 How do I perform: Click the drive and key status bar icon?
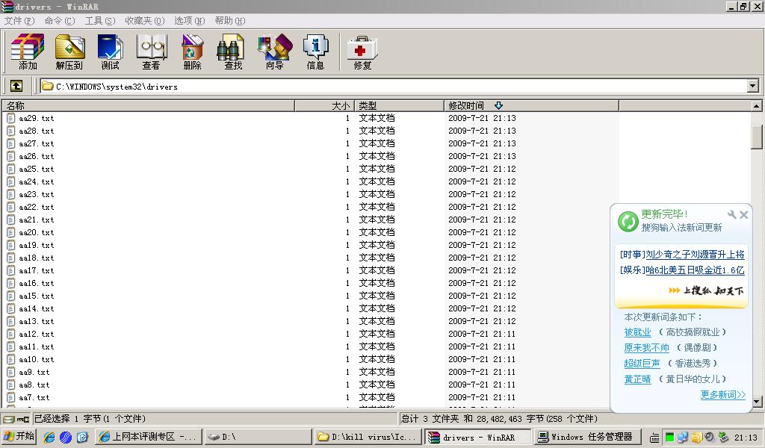click(x=16, y=419)
